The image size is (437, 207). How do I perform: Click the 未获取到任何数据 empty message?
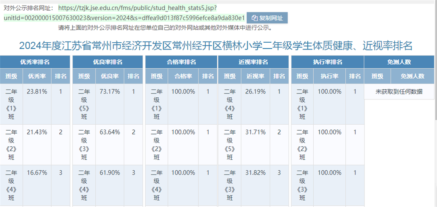point(399,92)
